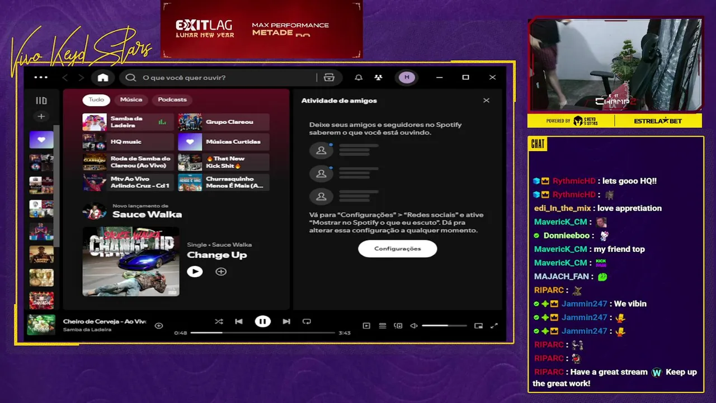
Task: Select the Podcasts filter chip
Action: (x=172, y=100)
